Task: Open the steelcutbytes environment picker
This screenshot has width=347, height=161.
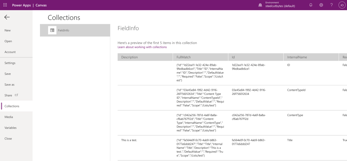Action: (280, 5)
